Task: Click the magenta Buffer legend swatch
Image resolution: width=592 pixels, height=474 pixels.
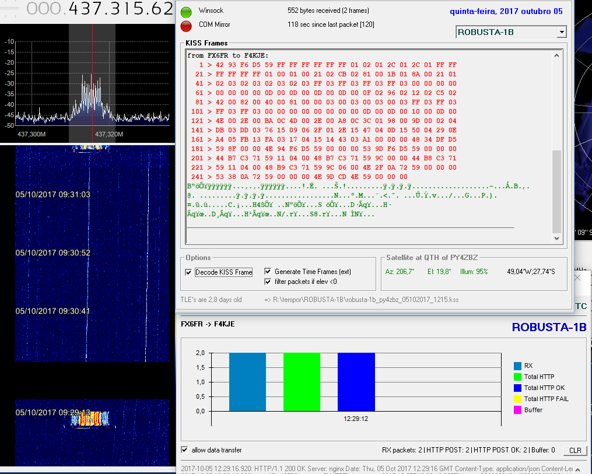Action: coord(517,410)
